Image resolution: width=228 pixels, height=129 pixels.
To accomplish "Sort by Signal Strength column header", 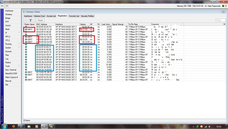I will click(x=120, y=24).
